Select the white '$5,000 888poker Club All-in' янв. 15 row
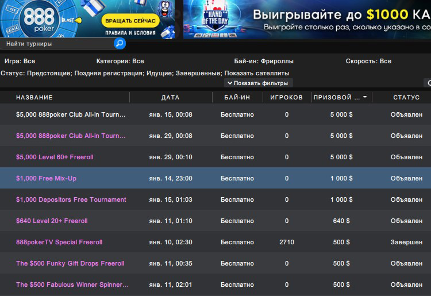Viewport: 431px width, 296px height. 215,114
